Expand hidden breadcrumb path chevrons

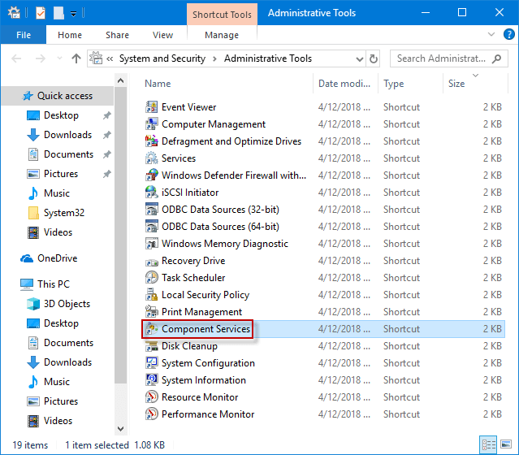click(x=110, y=58)
